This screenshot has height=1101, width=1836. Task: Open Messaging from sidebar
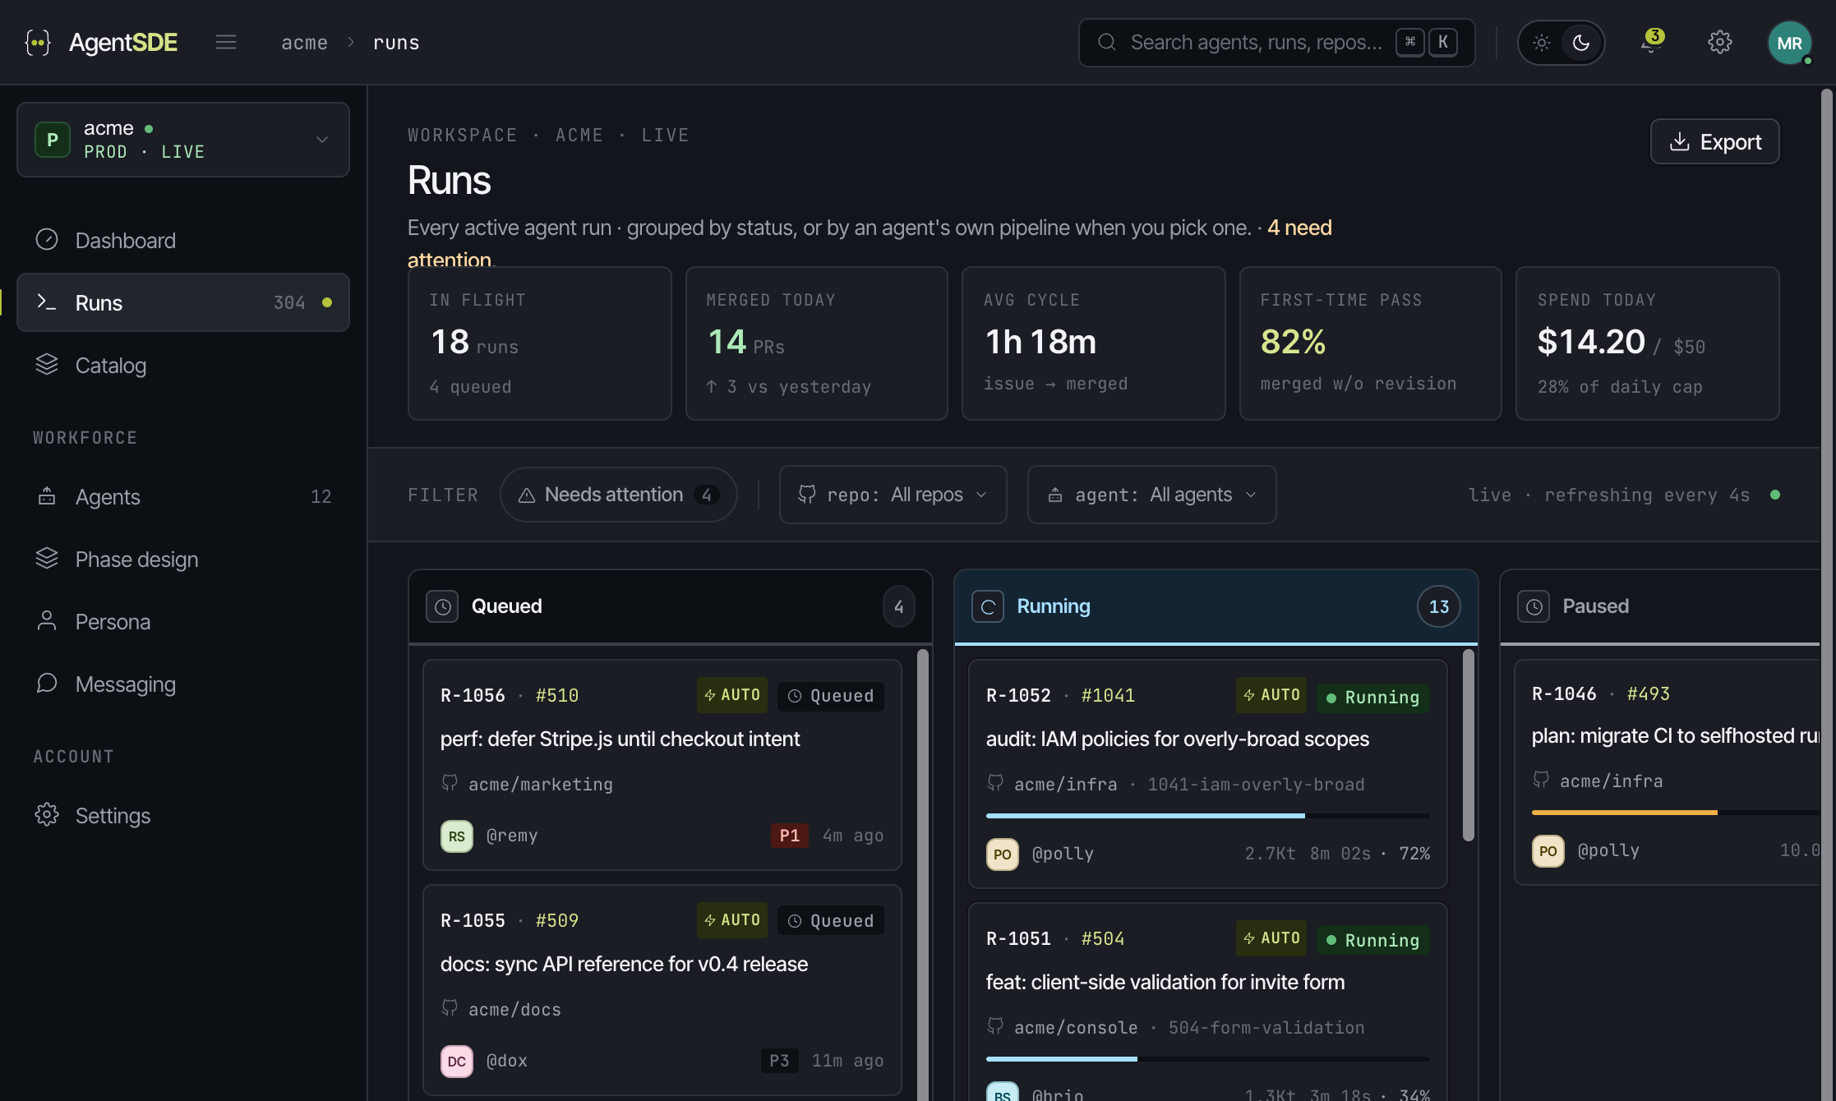tap(183, 684)
